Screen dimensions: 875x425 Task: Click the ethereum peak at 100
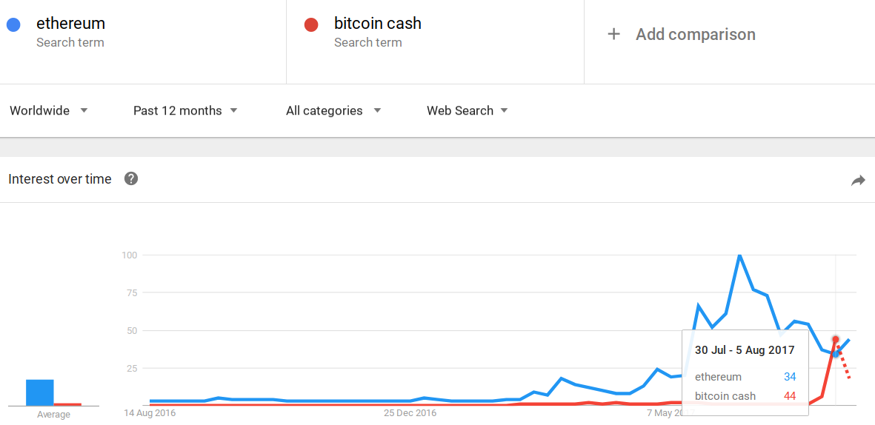739,255
